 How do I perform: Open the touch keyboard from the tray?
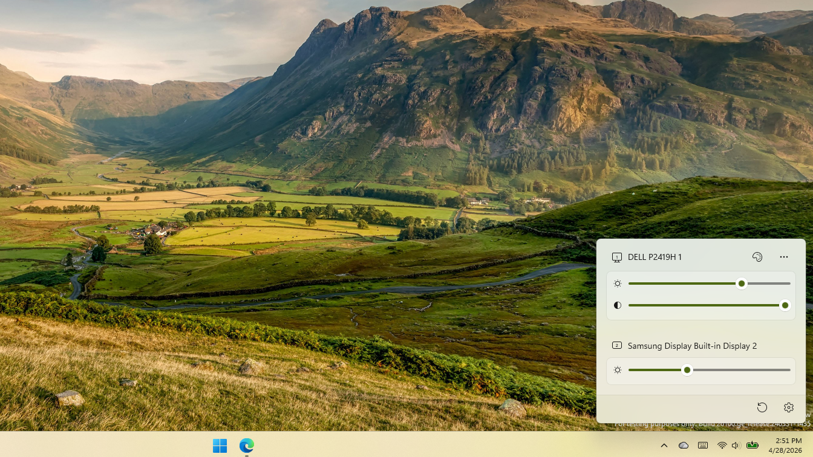point(704,446)
